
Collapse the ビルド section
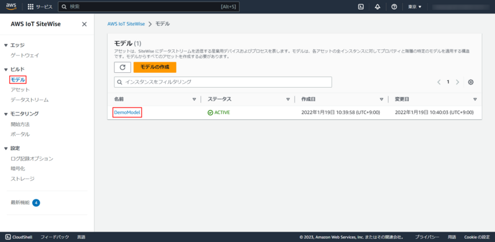[x=6, y=69]
